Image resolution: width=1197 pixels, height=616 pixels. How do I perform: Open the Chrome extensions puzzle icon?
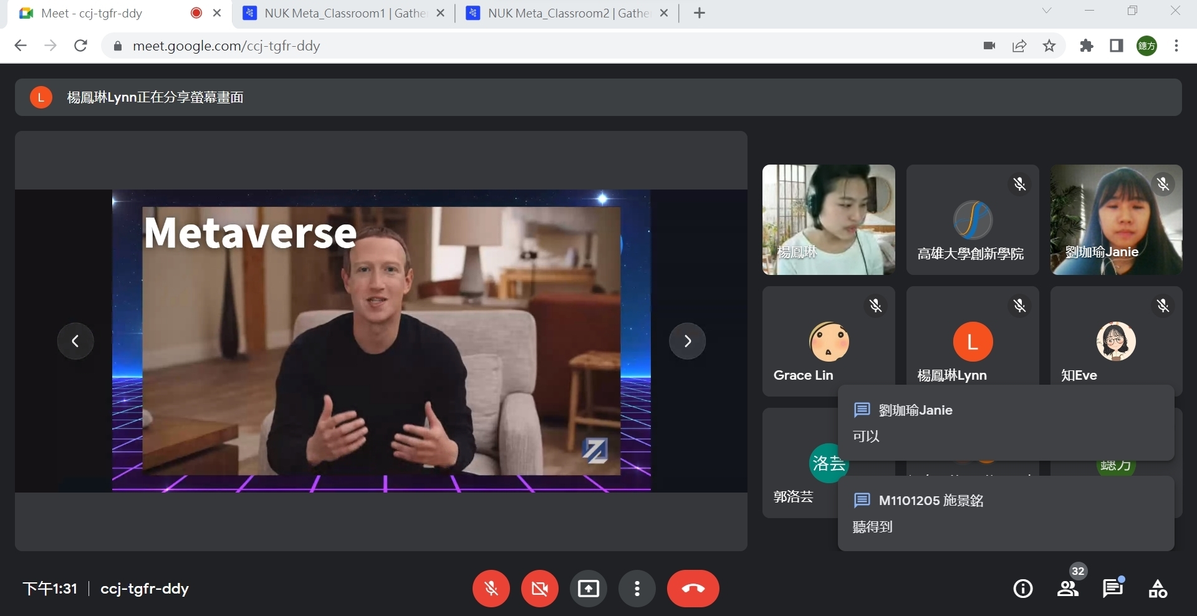[1087, 46]
